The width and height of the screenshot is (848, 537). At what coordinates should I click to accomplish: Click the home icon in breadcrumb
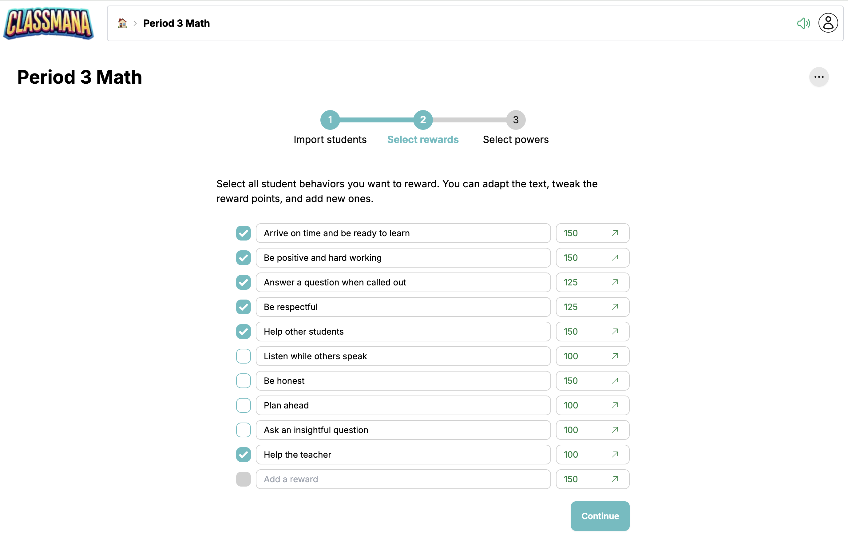tap(122, 23)
